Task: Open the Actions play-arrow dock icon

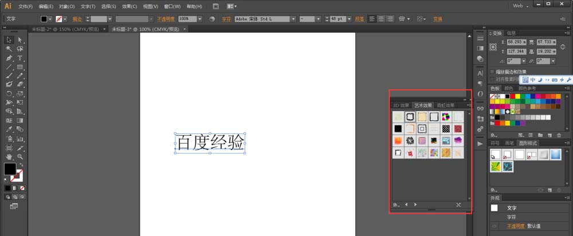Action: point(480,144)
